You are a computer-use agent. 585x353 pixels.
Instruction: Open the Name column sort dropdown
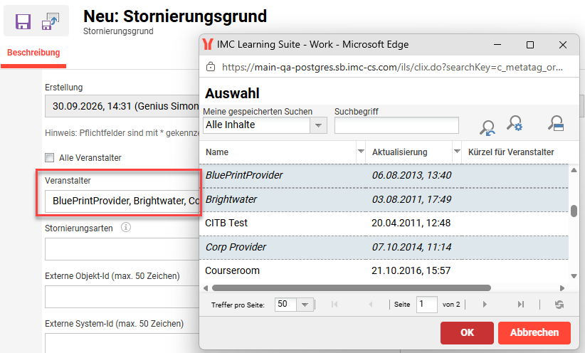point(361,152)
